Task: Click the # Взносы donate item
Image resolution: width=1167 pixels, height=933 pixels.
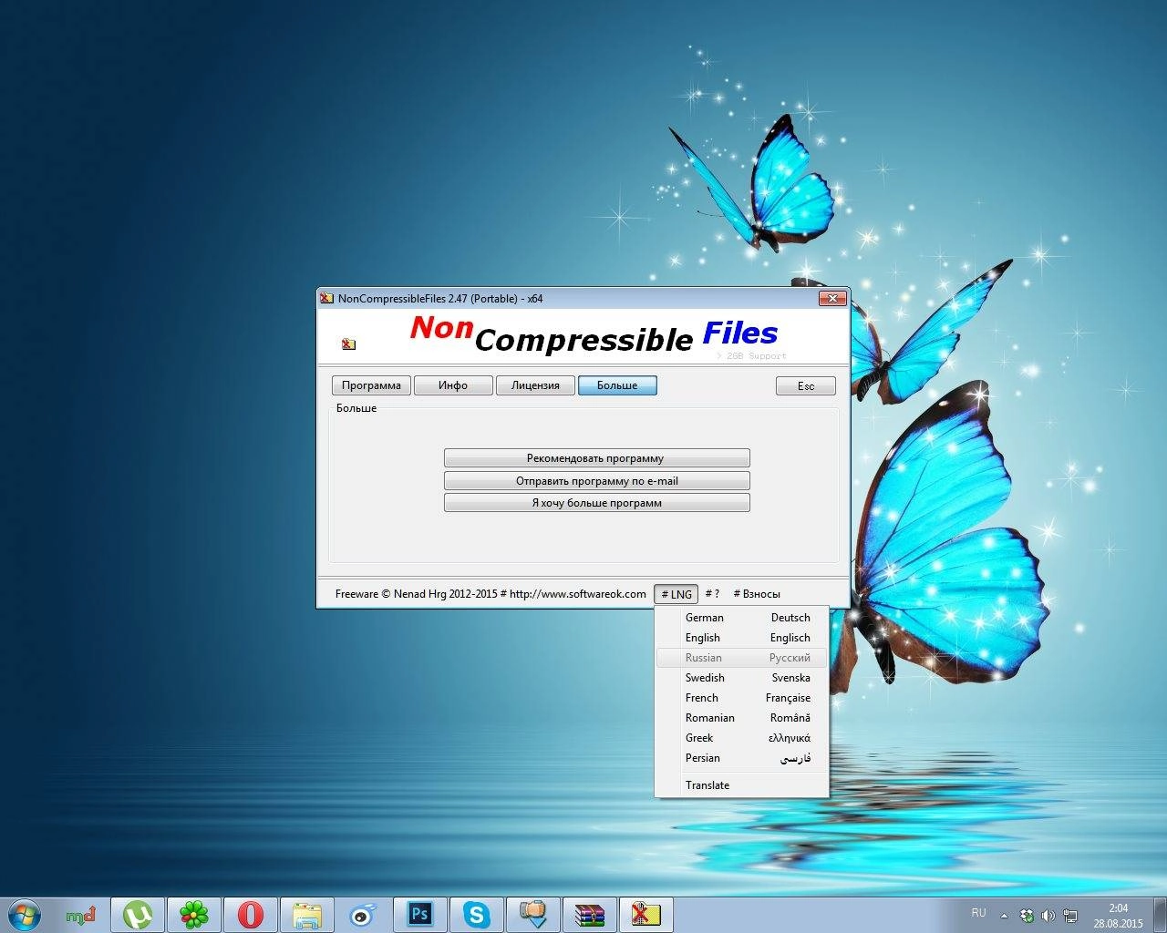Action: 757,594
